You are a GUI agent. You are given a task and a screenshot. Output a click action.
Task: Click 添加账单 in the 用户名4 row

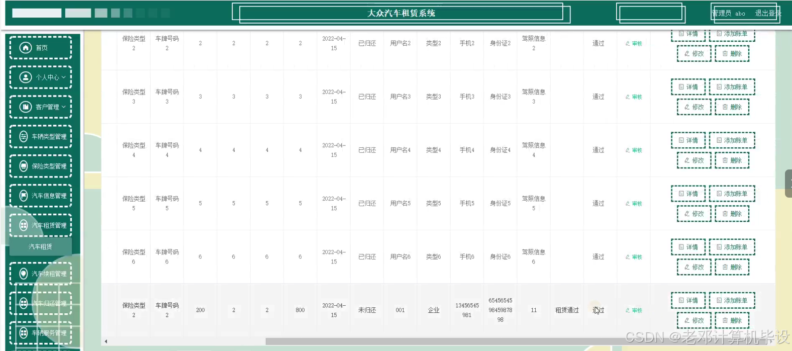(732, 140)
